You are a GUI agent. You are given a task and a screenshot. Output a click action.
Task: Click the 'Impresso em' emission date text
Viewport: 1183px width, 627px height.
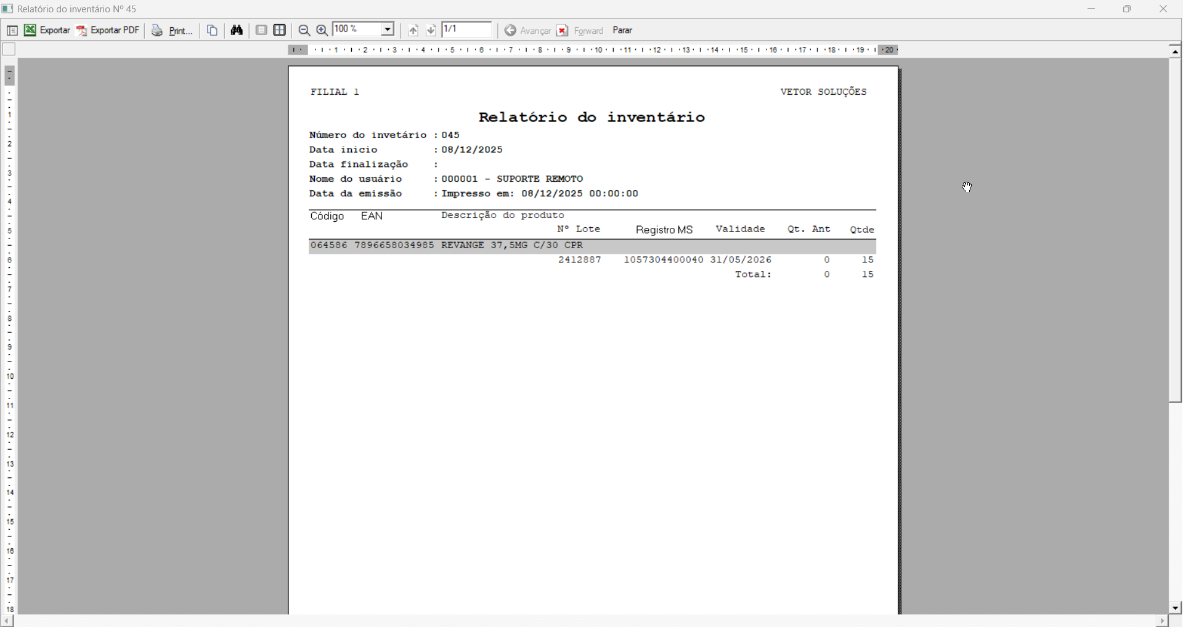[540, 194]
